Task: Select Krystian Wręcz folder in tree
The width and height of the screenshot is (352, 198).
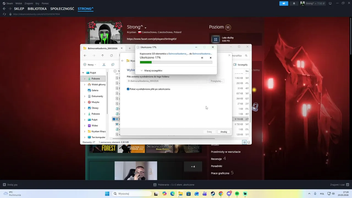Action: point(98,131)
